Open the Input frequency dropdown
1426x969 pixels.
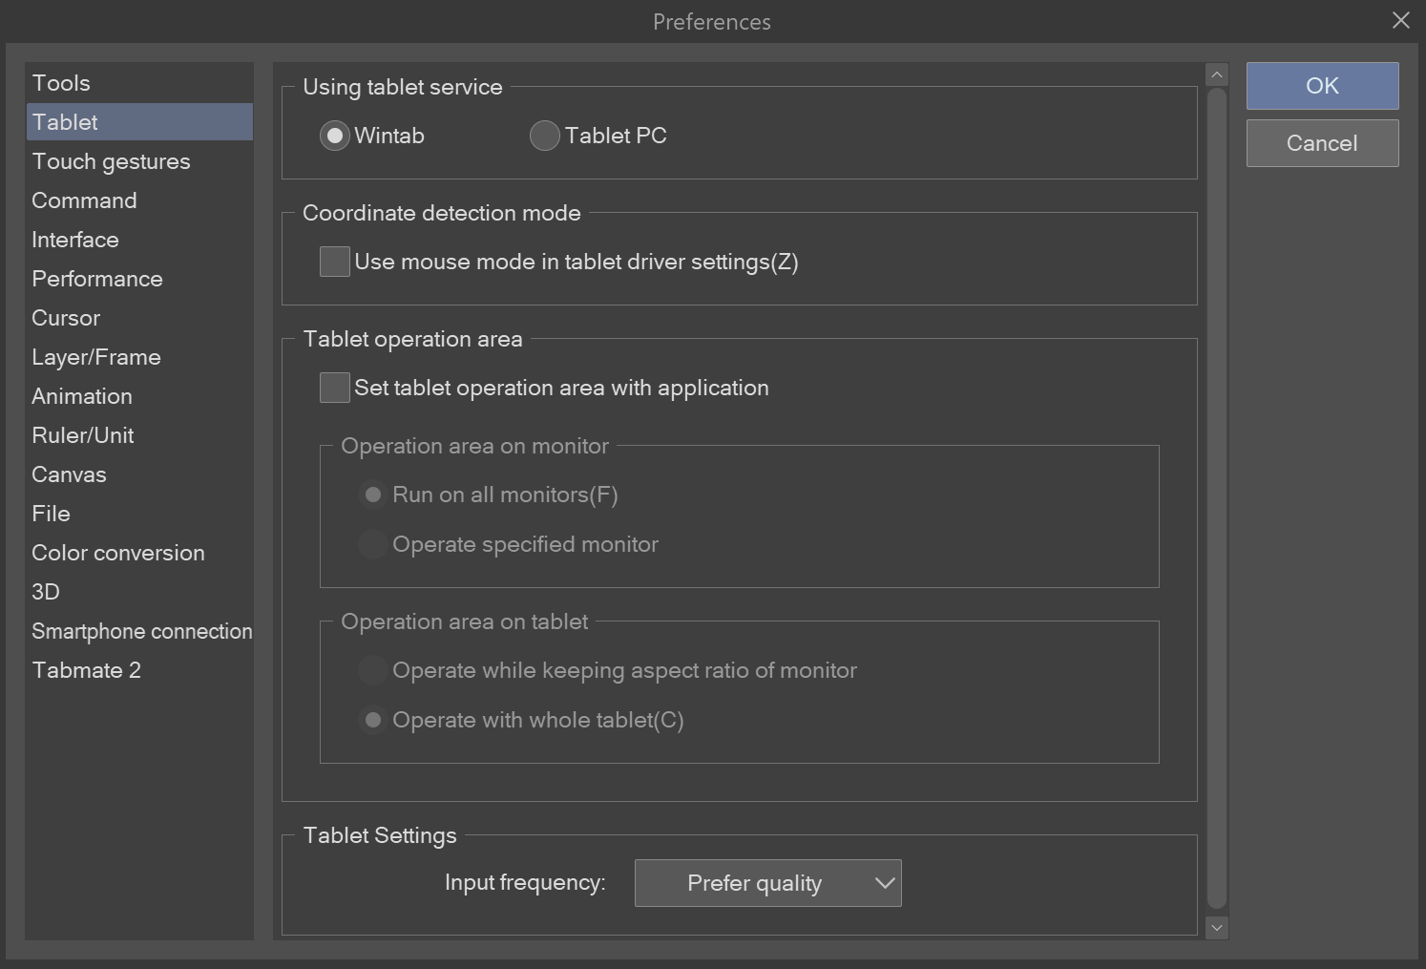tap(768, 883)
